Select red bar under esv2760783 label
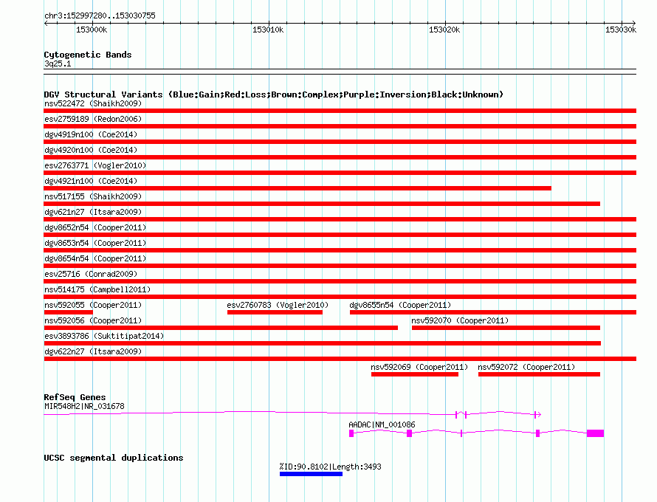This screenshot has height=502, width=657. click(275, 312)
